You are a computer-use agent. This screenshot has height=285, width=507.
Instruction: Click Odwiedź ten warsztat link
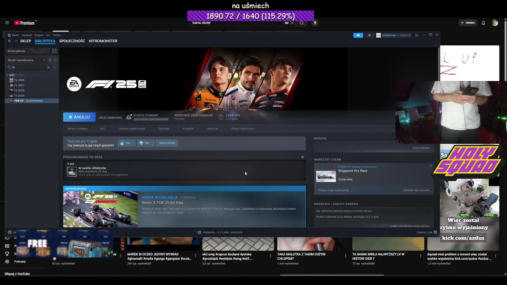pos(416,190)
